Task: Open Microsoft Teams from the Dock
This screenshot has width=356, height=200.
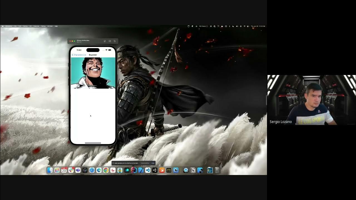Action: coord(78,170)
